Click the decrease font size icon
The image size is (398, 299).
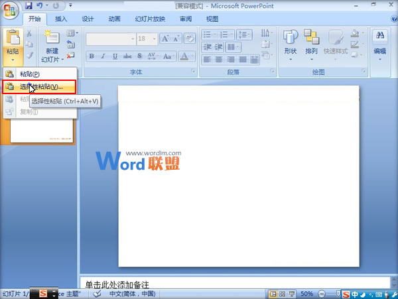click(176, 39)
